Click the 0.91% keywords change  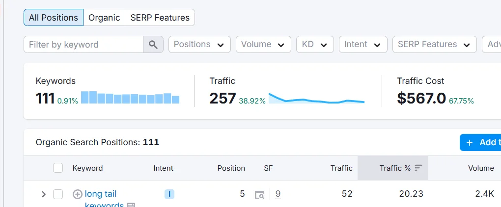tap(68, 101)
